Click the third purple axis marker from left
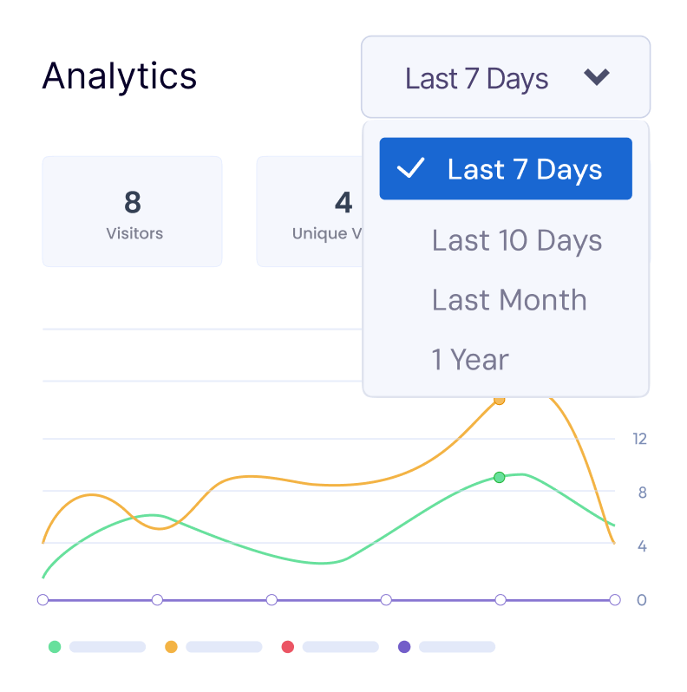 272,599
